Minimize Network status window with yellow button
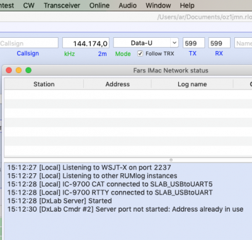Screen dimensions: 252x240 (19, 70)
